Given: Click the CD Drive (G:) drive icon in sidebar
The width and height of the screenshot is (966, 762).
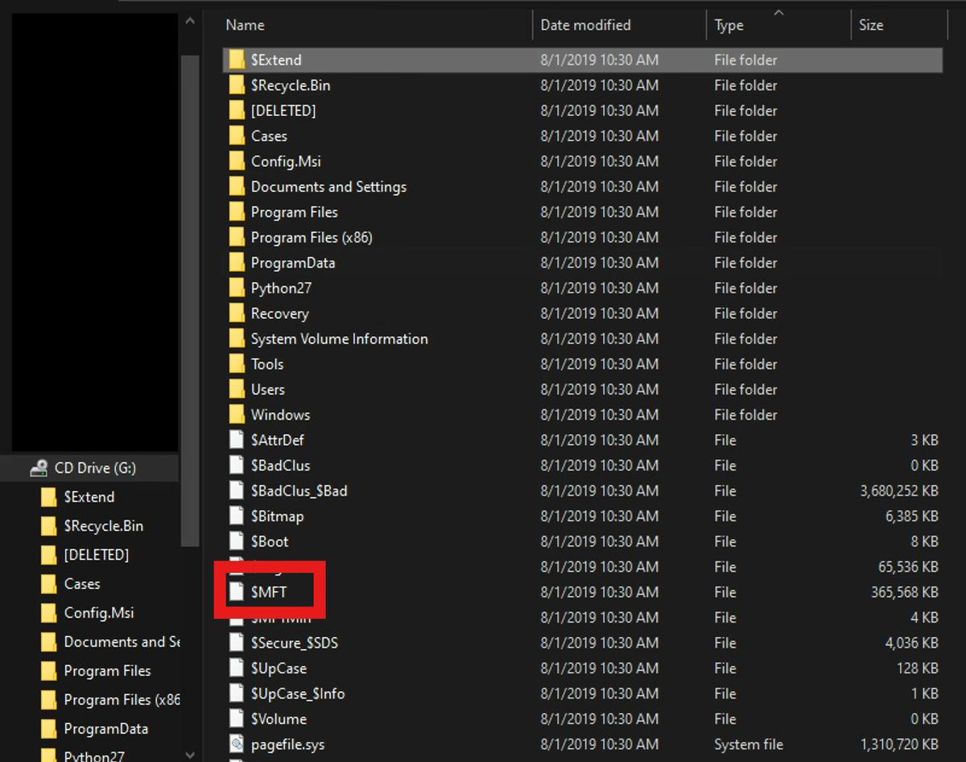Looking at the screenshot, I should click(x=39, y=468).
